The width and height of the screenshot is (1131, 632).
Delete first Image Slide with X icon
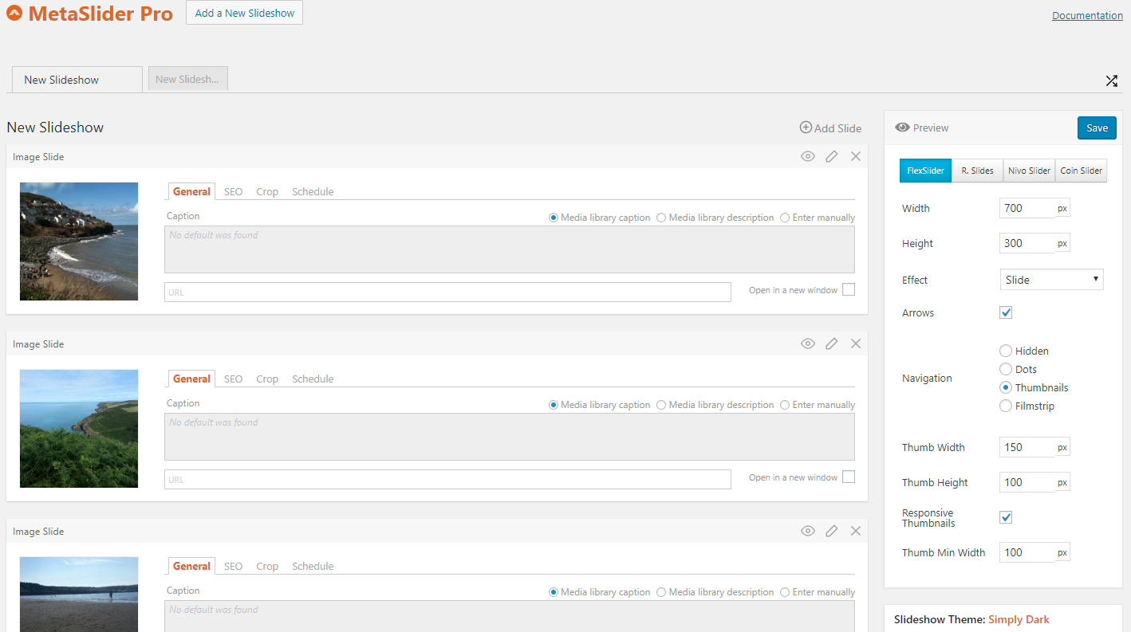(856, 156)
